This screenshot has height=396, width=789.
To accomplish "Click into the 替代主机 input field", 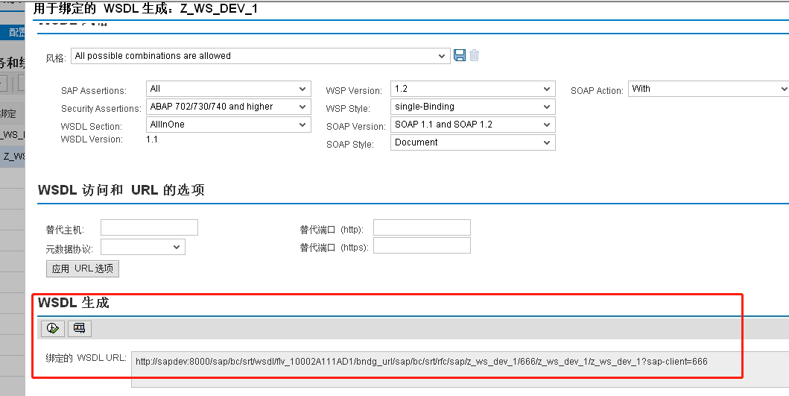I will tap(149, 227).
